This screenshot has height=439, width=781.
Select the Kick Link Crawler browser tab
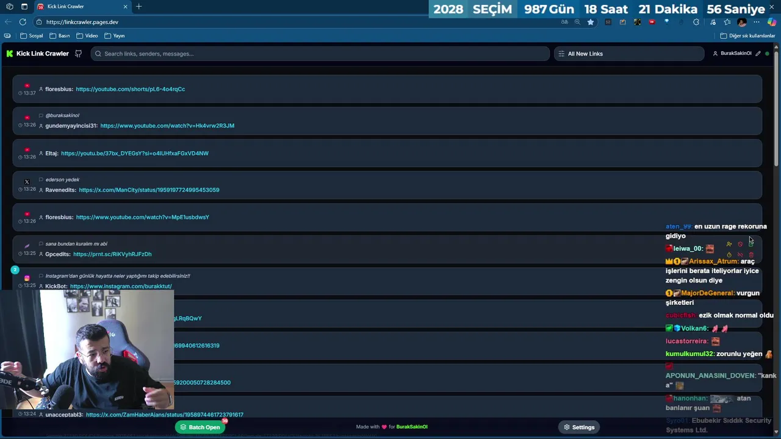(x=82, y=7)
